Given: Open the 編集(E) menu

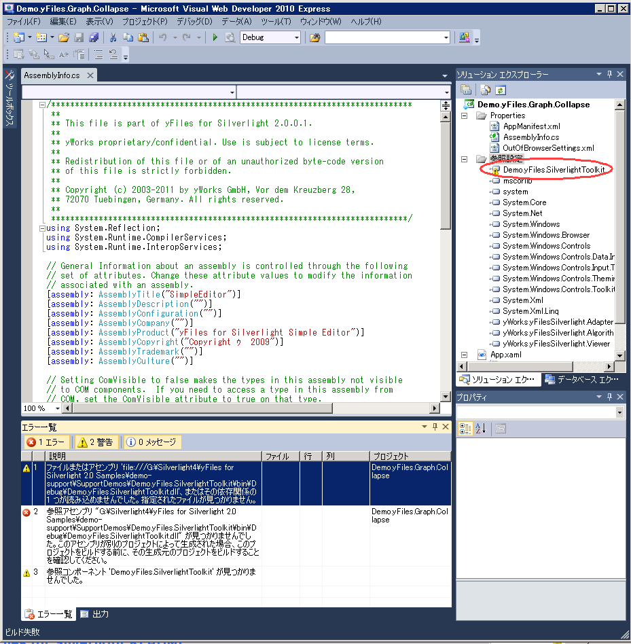Looking at the screenshot, I should pos(62,21).
